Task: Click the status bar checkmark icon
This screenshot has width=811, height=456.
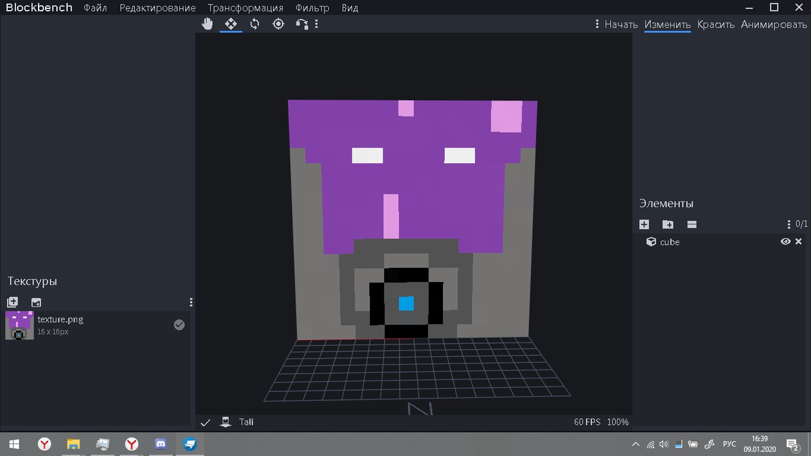Action: (x=205, y=422)
